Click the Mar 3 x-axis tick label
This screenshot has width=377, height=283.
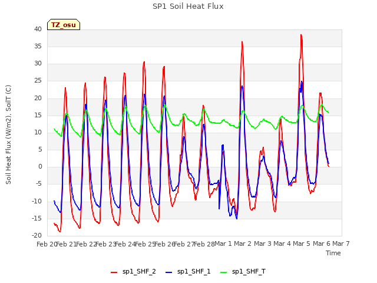tap(263, 243)
